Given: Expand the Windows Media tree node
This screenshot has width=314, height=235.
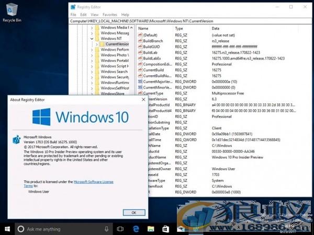Looking at the screenshot, I should tap(92, 28).
